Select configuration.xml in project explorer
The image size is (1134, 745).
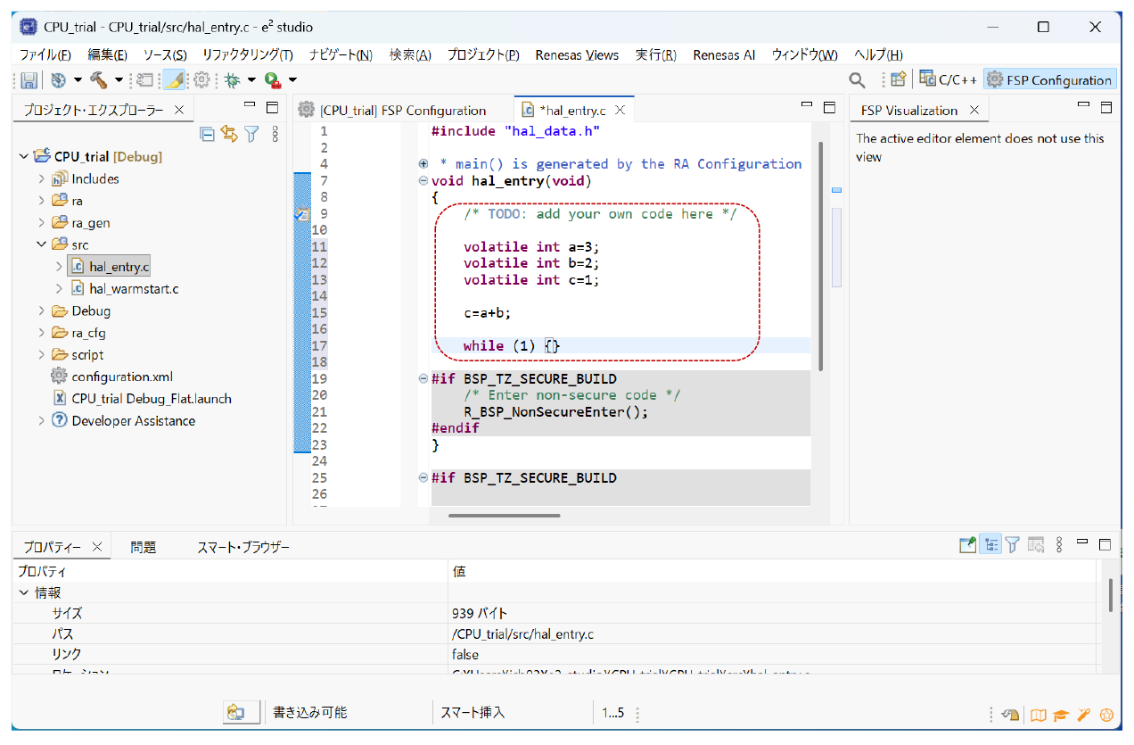122,377
